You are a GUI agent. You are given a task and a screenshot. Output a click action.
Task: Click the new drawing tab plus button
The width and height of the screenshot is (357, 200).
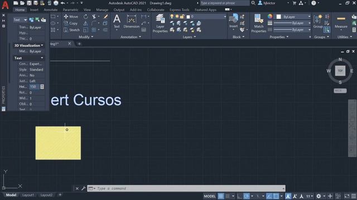79,44
